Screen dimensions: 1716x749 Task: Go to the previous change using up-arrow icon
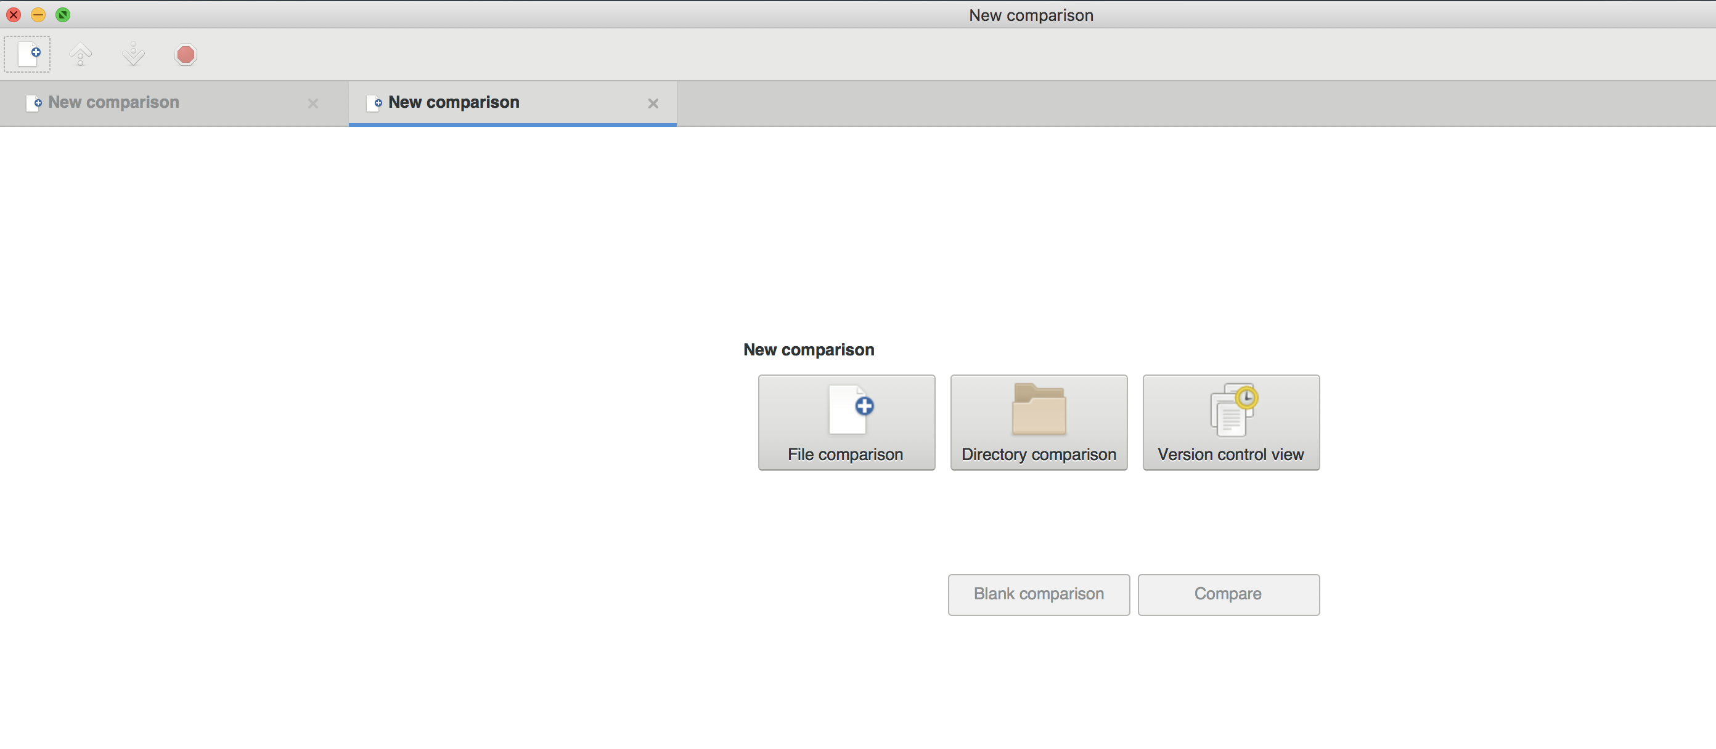(80, 54)
